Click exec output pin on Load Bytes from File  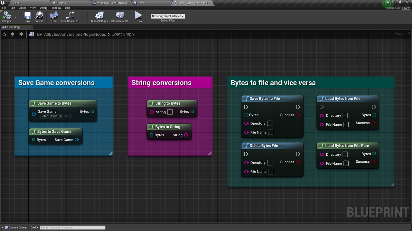374,107
